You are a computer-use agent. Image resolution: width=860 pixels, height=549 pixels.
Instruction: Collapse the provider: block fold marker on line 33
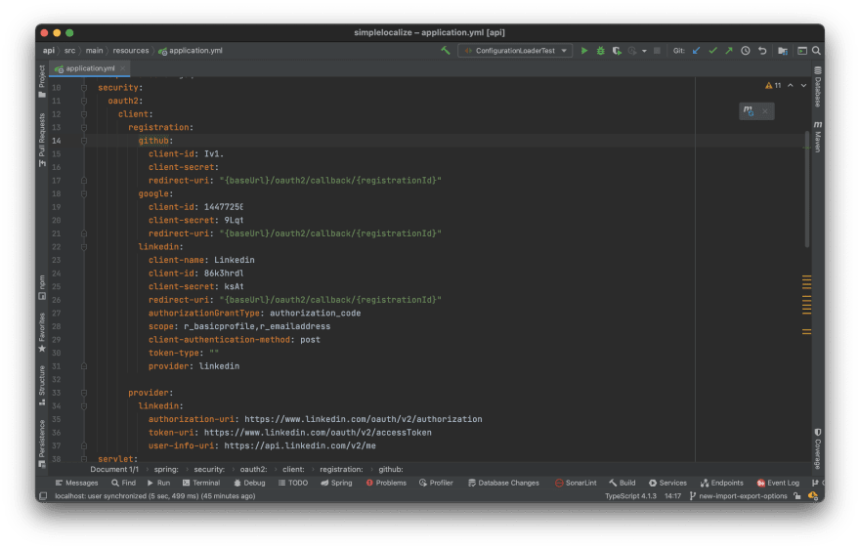(x=84, y=394)
